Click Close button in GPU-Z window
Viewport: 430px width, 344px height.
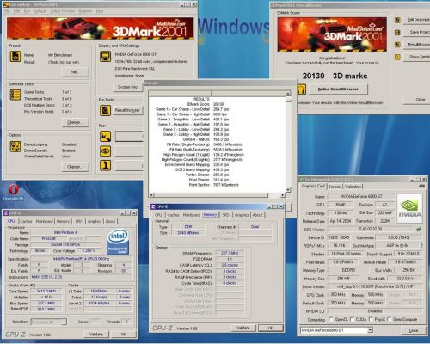[x=414, y=330]
